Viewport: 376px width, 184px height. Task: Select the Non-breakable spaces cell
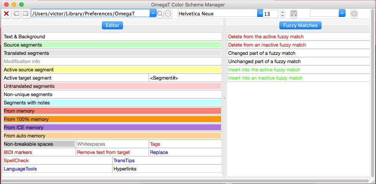point(39,144)
